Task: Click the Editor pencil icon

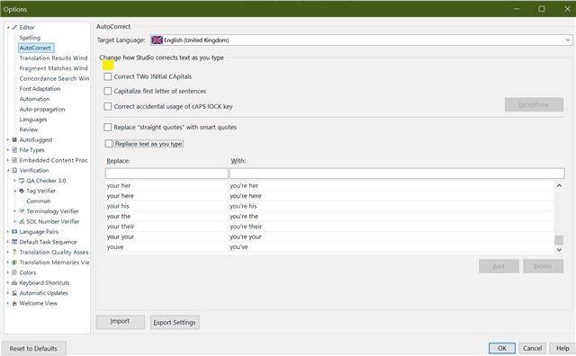Action: coord(14,27)
